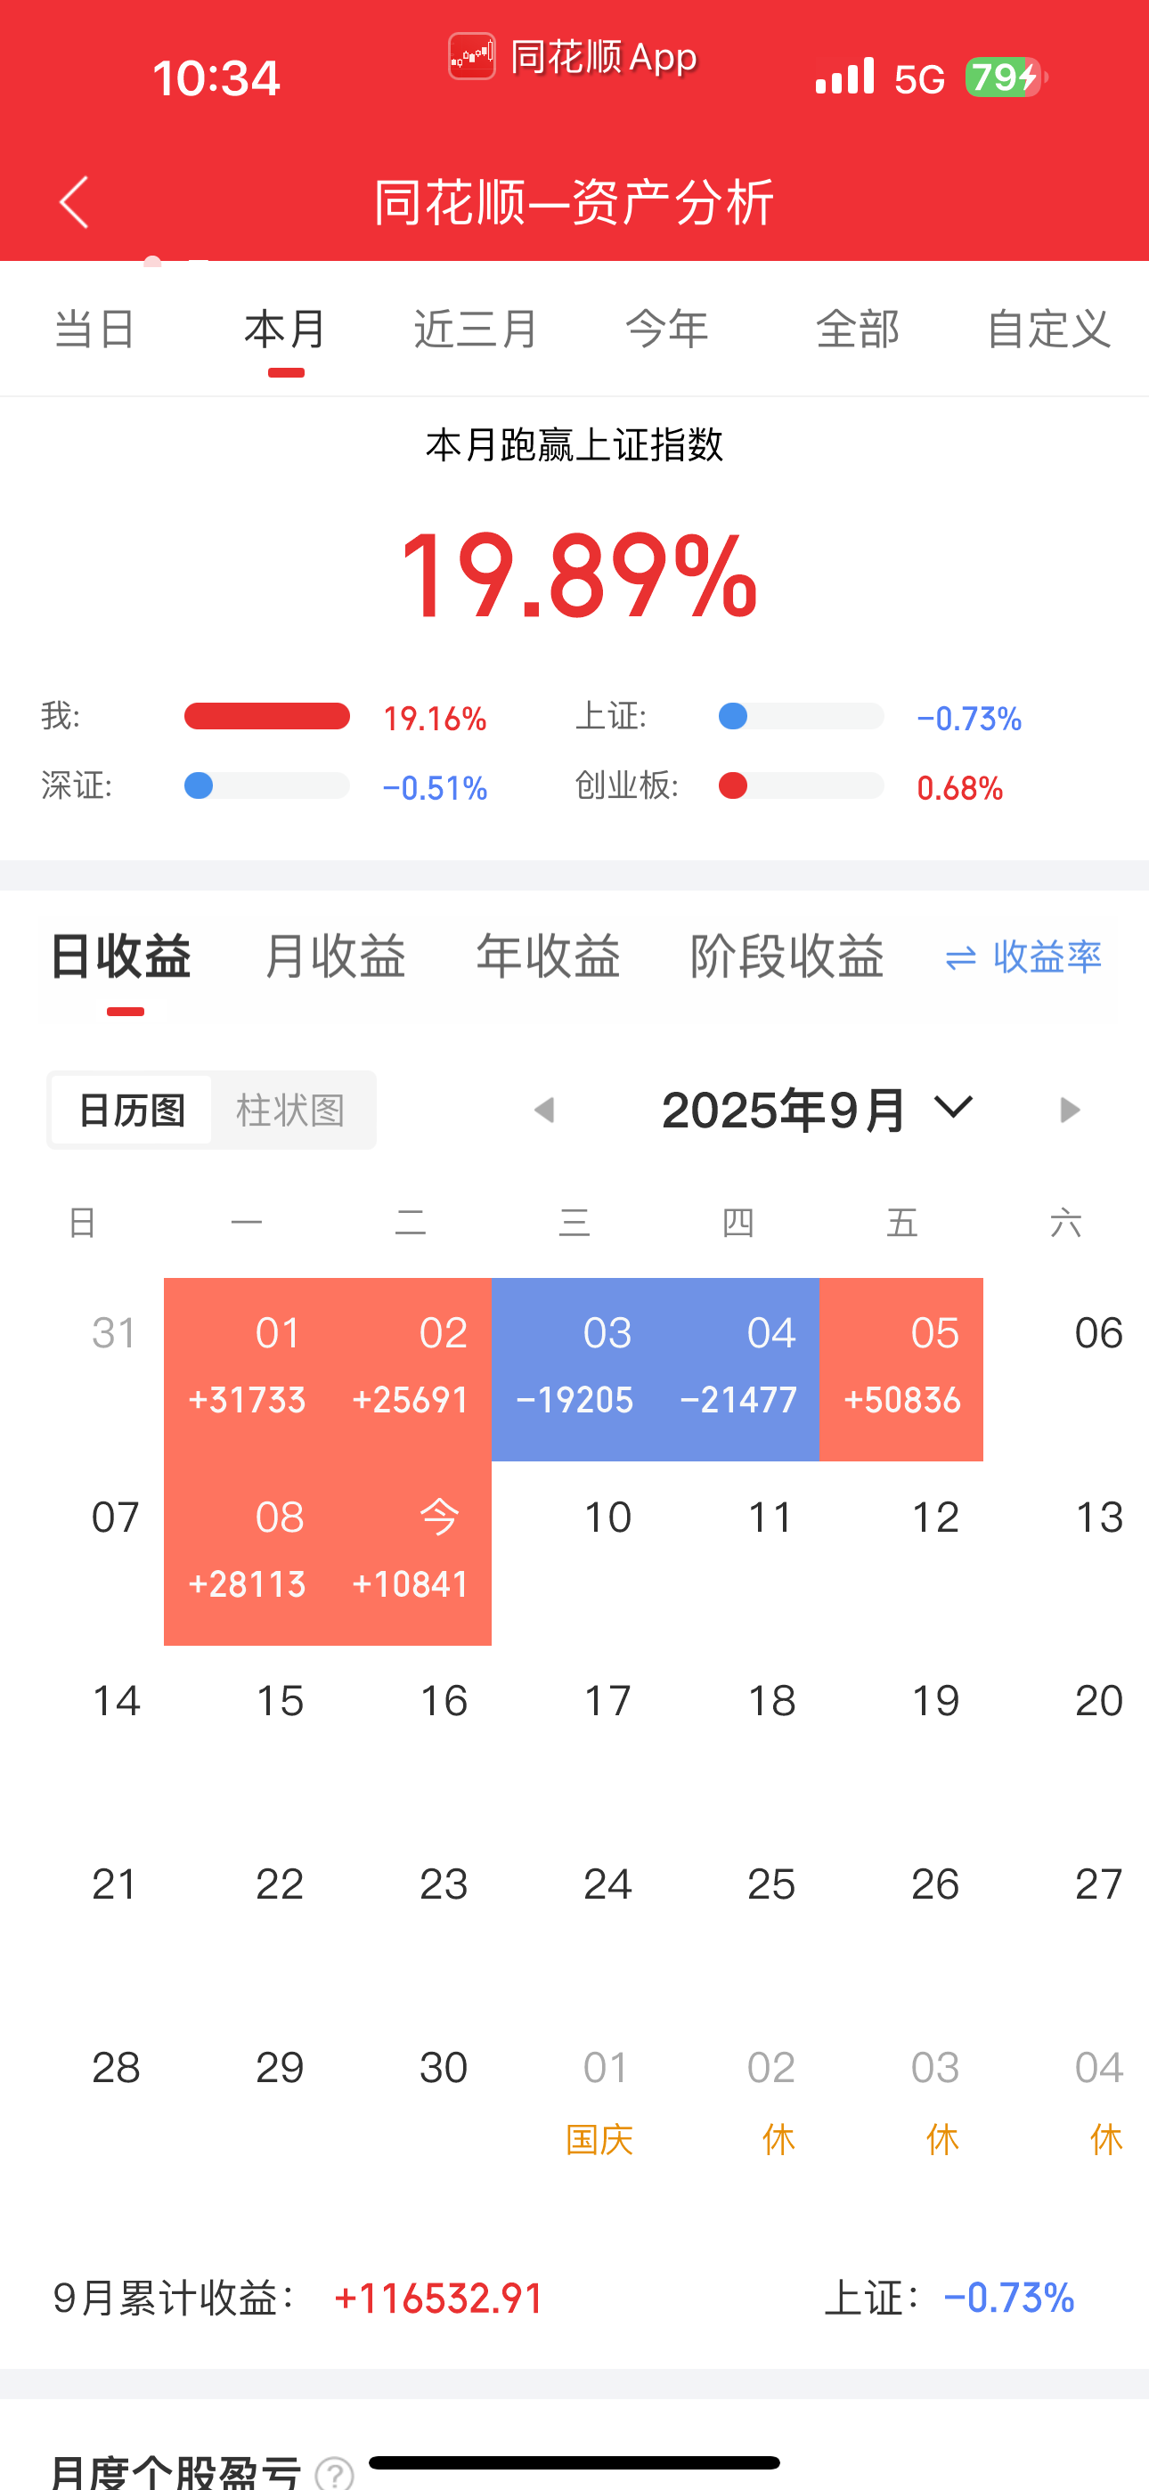This screenshot has height=2490, width=1149.
Task: Select today's cell showing +10841
Action: tap(410, 1552)
